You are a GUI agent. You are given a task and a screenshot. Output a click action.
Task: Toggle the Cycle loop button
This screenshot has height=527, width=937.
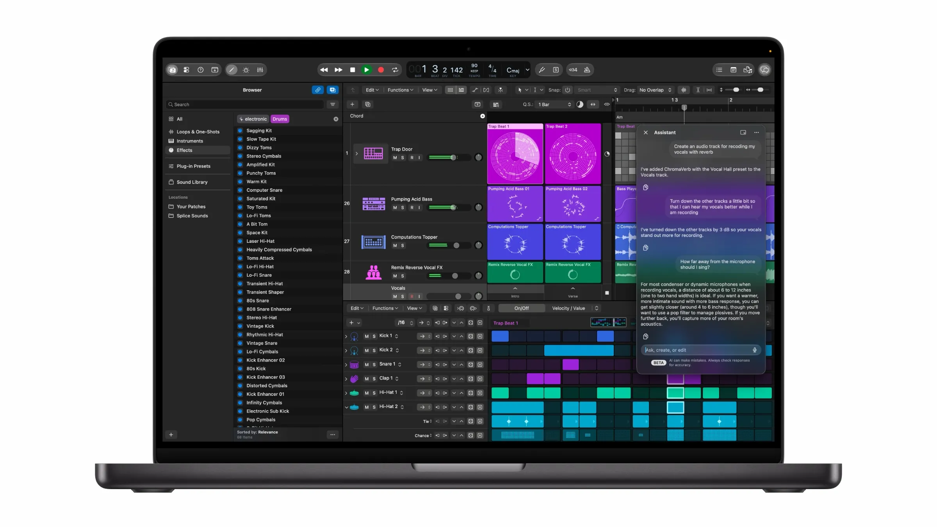pos(395,70)
